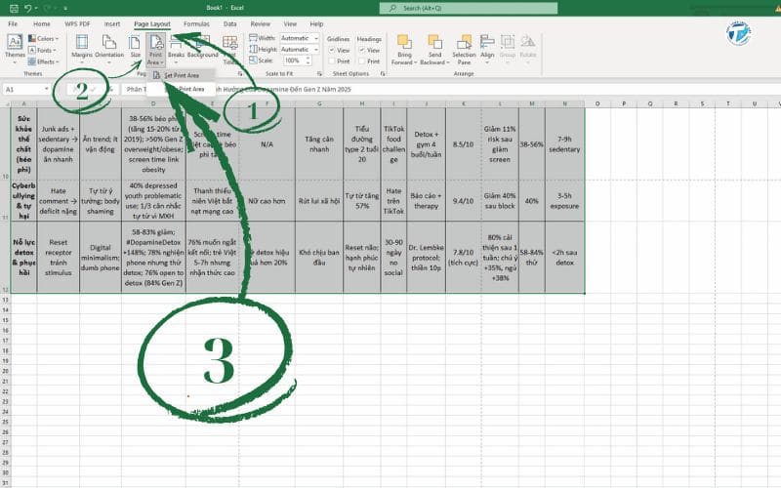Open the Margins menu
Viewport: 781px width, 488px height.
tap(82, 49)
